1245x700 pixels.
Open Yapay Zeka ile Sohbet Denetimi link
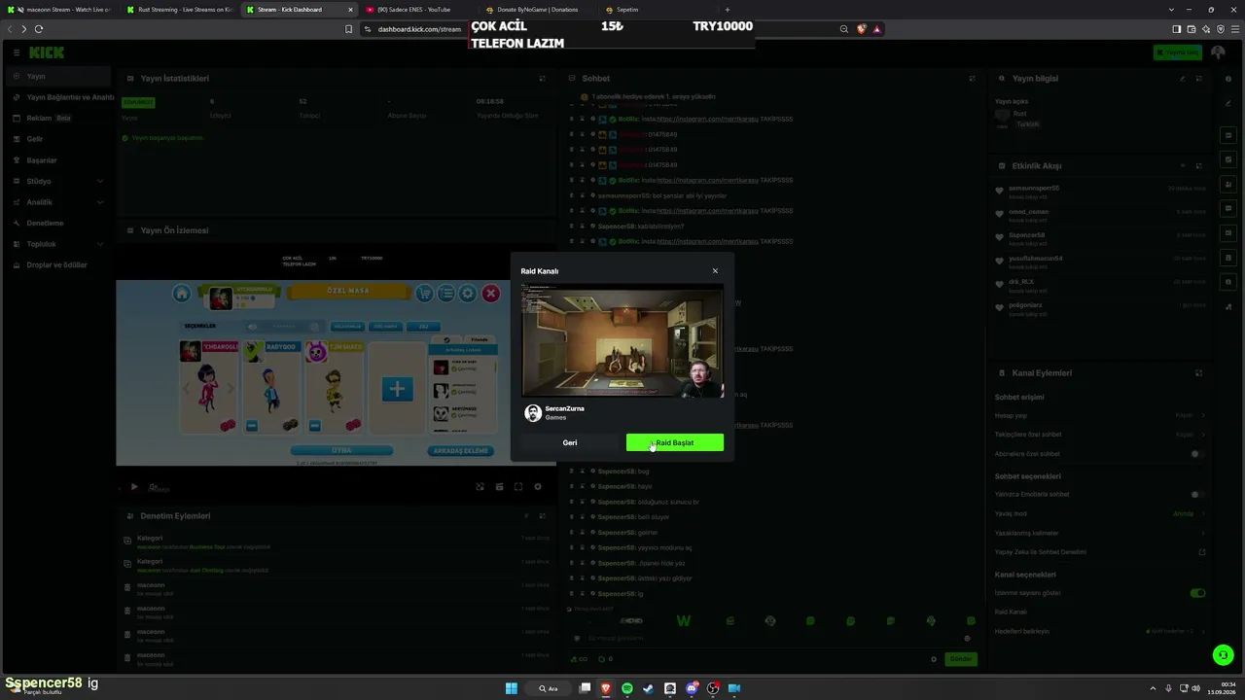[x=1100, y=552]
